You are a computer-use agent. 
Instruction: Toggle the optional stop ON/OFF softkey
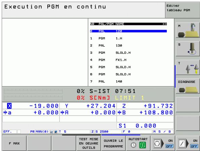163,143
